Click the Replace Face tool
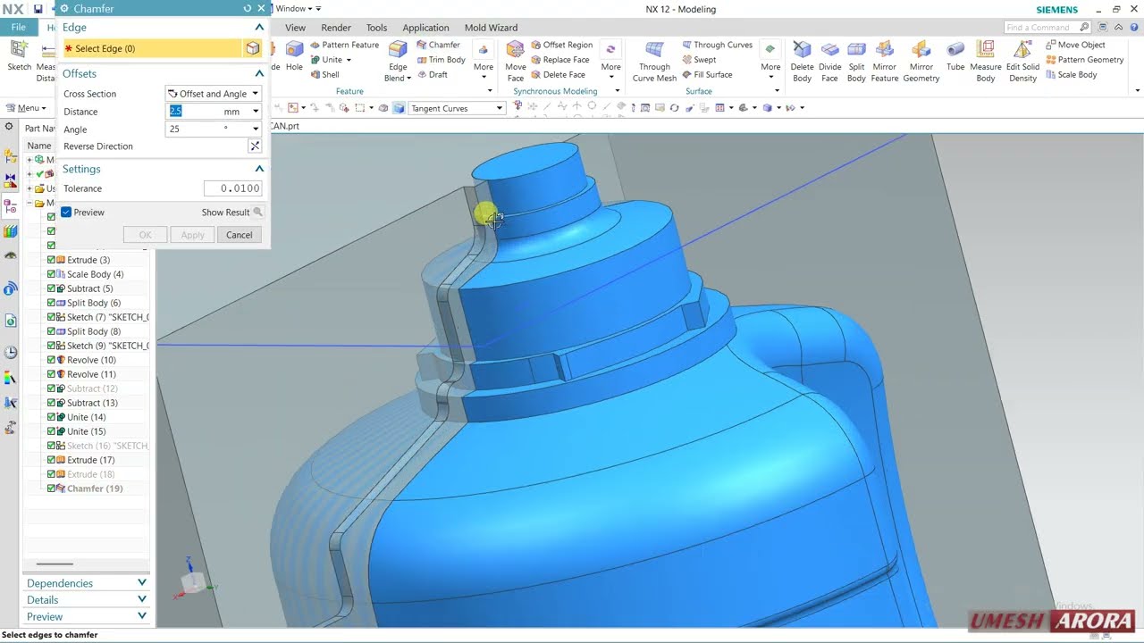 (559, 60)
